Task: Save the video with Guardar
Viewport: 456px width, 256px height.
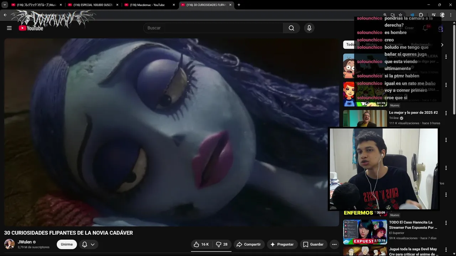Action: coord(313,244)
